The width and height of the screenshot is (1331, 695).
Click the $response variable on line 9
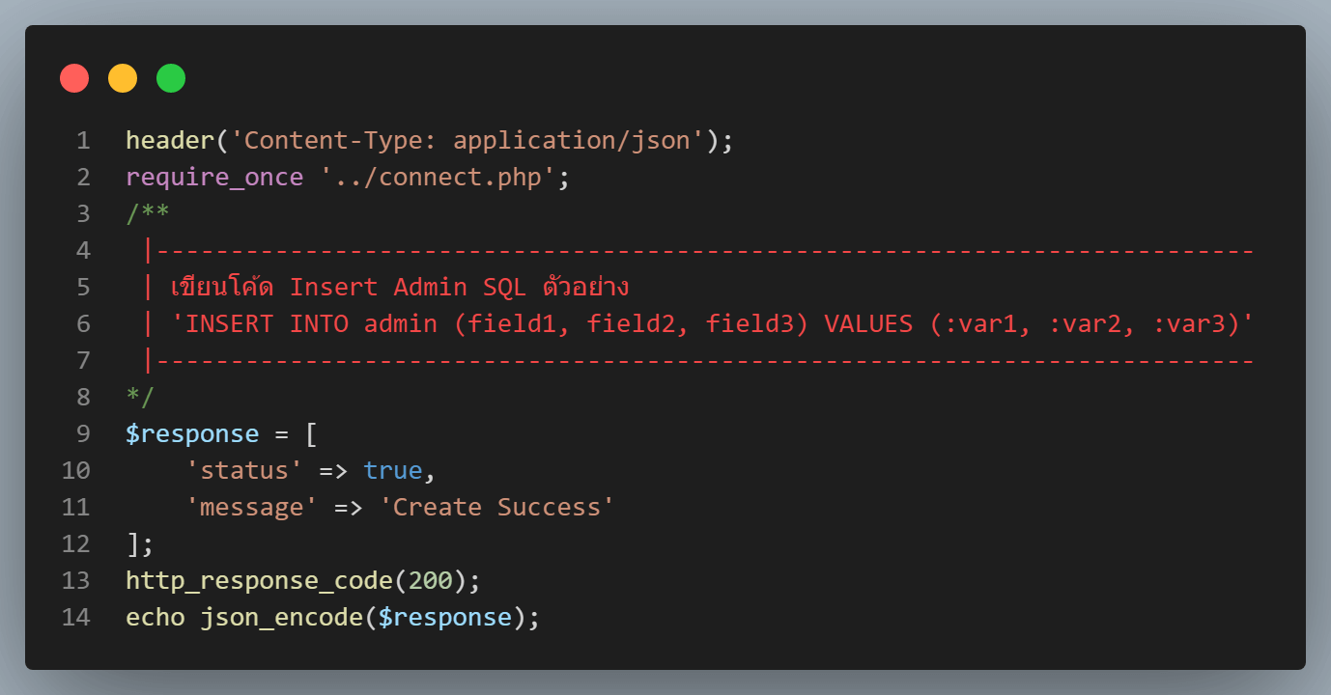(x=192, y=434)
